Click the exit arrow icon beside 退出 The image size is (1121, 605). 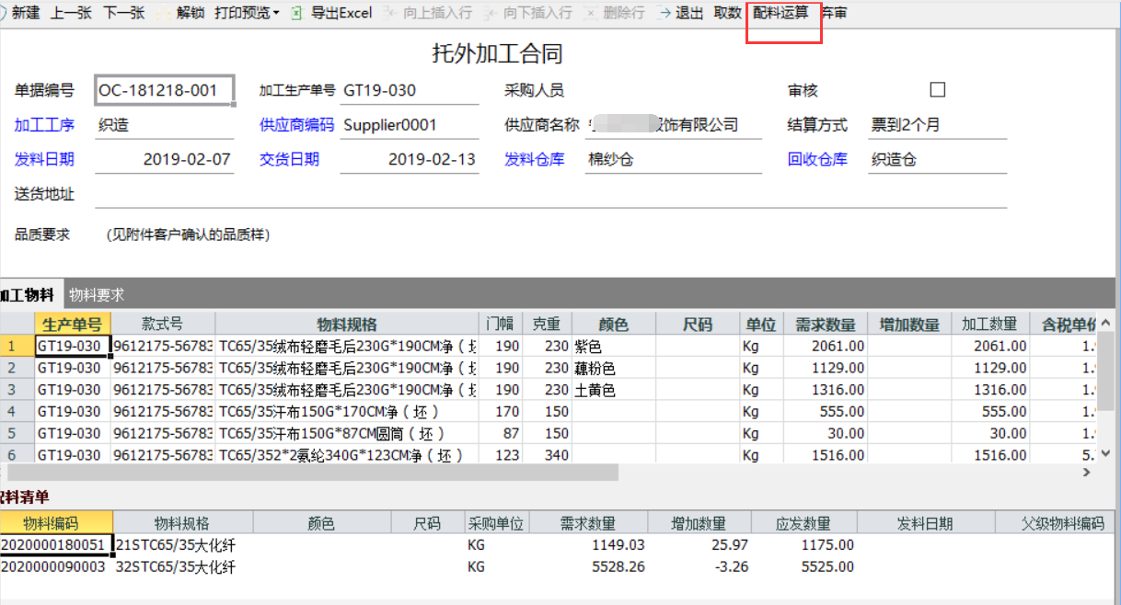[665, 14]
